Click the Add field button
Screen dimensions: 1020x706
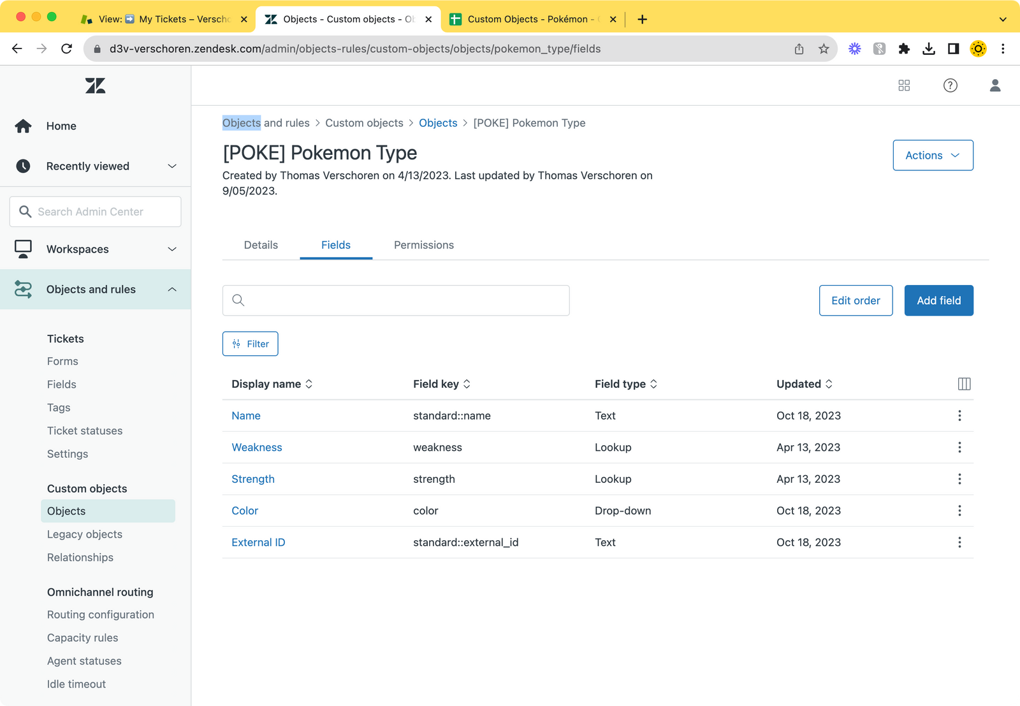point(938,300)
